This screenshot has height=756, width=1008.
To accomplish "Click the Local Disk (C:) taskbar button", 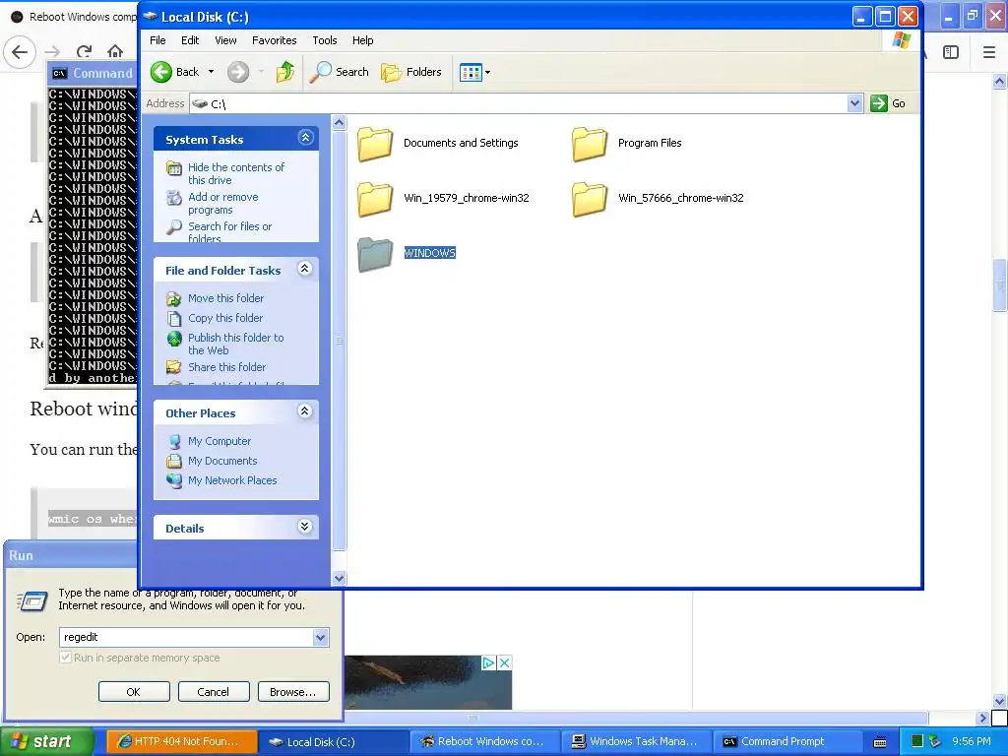I will [333, 742].
